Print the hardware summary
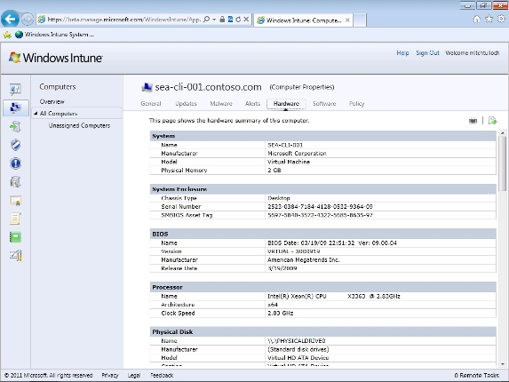The image size is (509, 382). pos(473,121)
